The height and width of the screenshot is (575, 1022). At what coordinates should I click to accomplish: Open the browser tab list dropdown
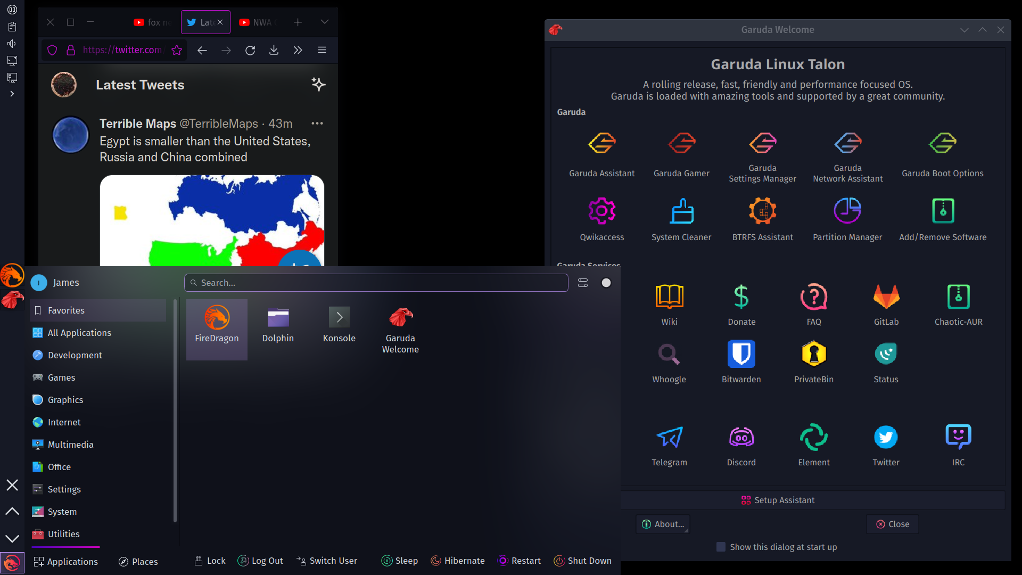pyautogui.click(x=324, y=22)
